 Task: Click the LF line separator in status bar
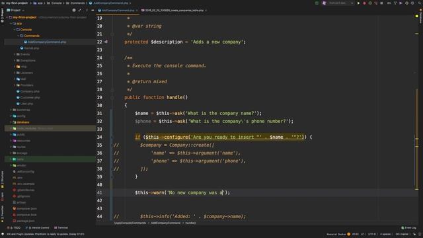[363, 234]
